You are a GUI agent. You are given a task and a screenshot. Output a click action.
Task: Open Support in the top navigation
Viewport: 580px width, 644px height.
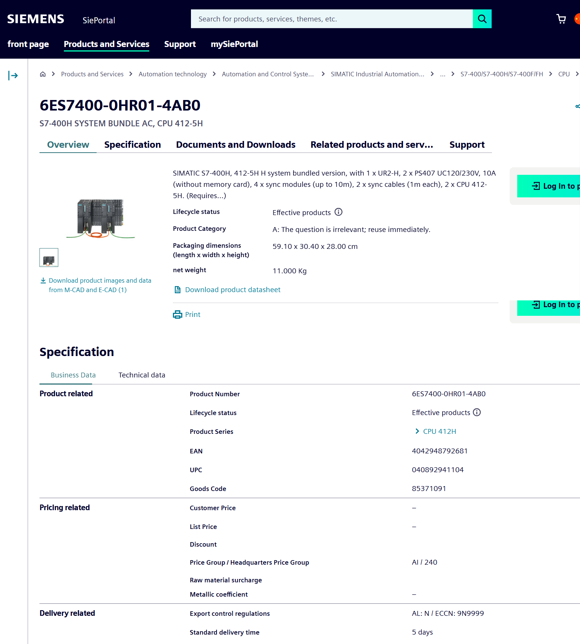tap(180, 44)
